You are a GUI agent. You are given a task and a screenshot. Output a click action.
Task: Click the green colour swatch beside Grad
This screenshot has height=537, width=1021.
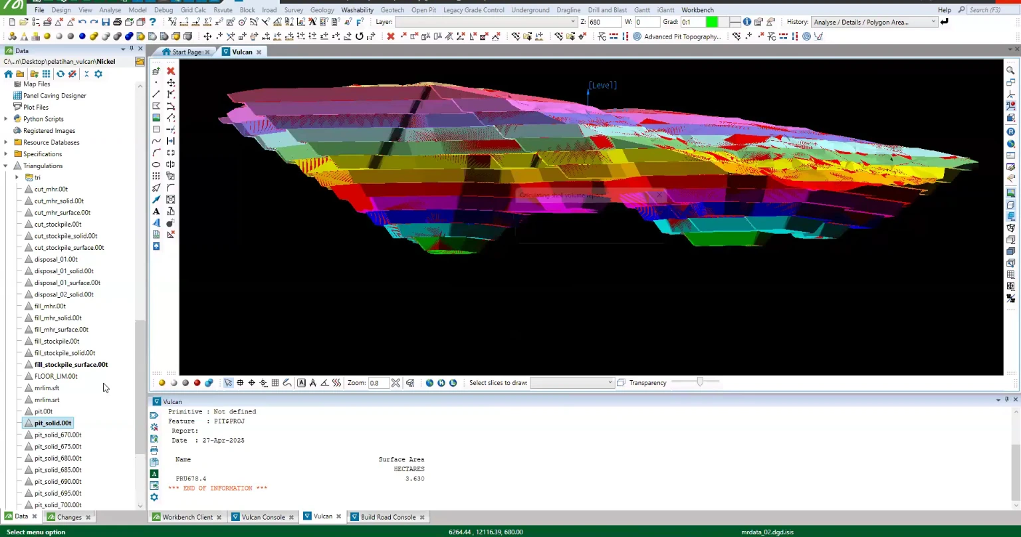click(x=712, y=22)
